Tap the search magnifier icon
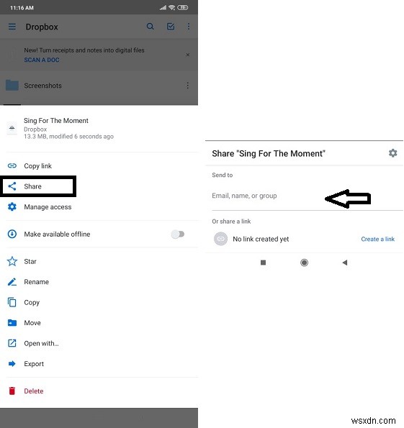The height and width of the screenshot is (428, 404). coord(150,27)
